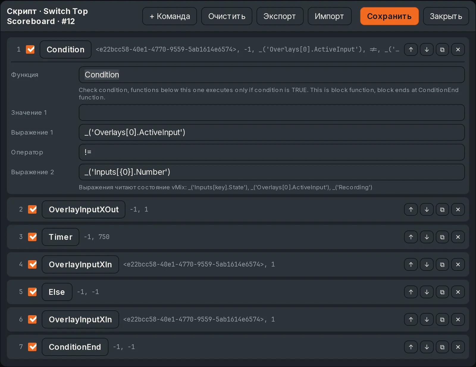Edit the Выражение 2 Inputs Number field
Screen dimensions: 476x367
272,172
